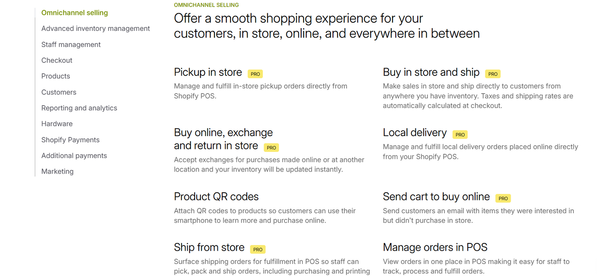Click the PRO badge next to Send cart to buy online
The image size is (597, 278).
click(503, 198)
